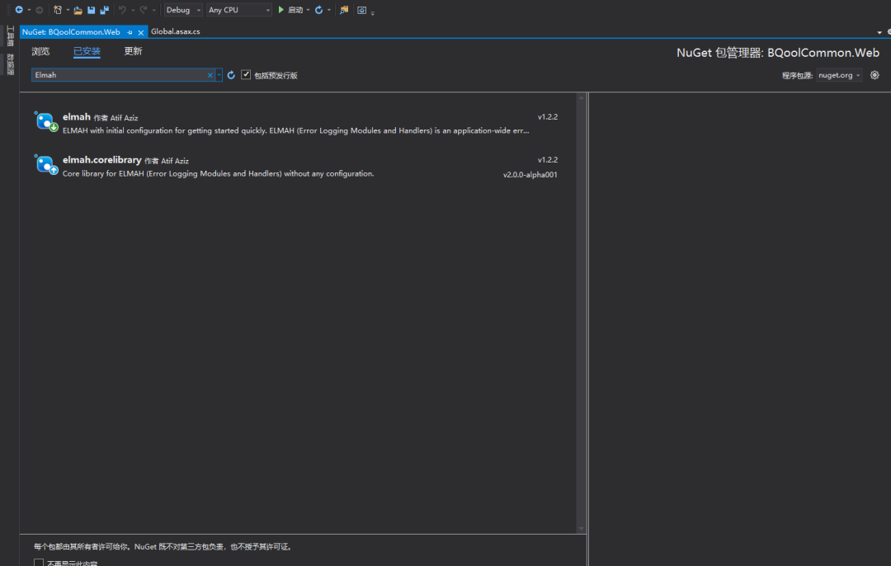Open the dropdown beside toolbar refresh icon
The width and height of the screenshot is (891, 566).
click(x=329, y=10)
